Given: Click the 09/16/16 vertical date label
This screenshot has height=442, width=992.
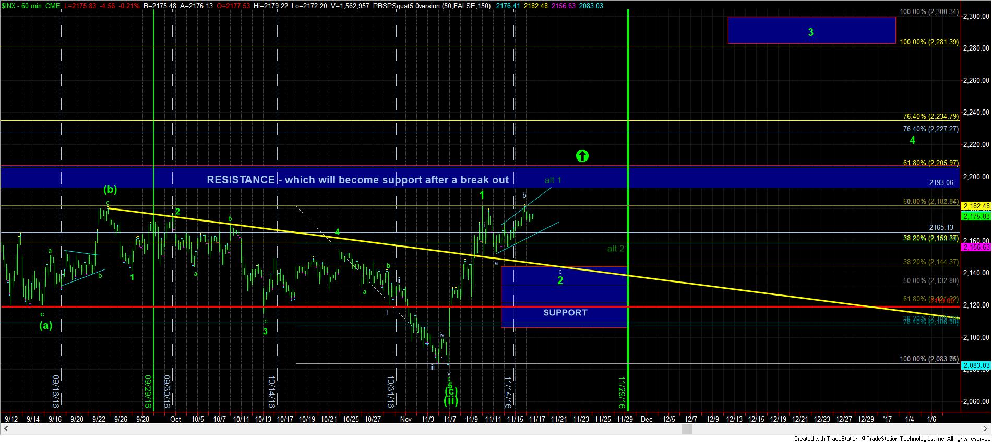Looking at the screenshot, I should [56, 391].
